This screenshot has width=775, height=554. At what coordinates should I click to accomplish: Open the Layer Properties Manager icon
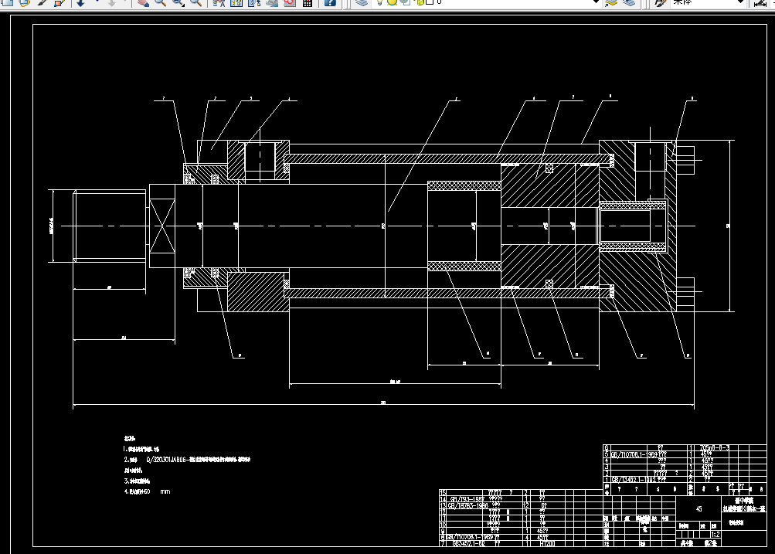[362, 2]
